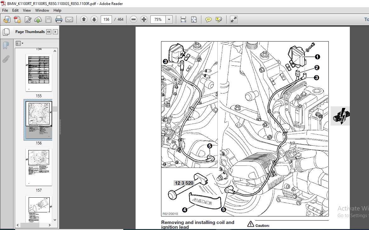Image resolution: width=369 pixels, height=230 pixels.
Task: Open the Page Thumbnails panel icon
Action: tap(6, 32)
